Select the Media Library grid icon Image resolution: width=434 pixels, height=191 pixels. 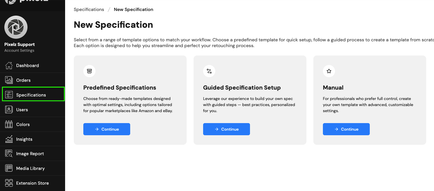pyautogui.click(x=9, y=168)
